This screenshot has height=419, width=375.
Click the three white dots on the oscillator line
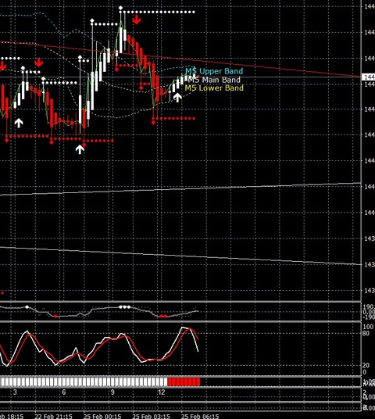pos(125,307)
